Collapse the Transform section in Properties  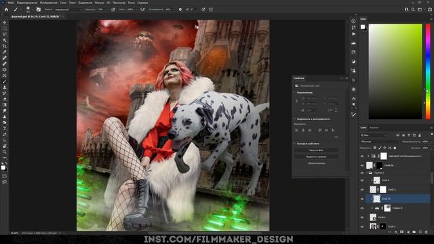pyautogui.click(x=294, y=92)
